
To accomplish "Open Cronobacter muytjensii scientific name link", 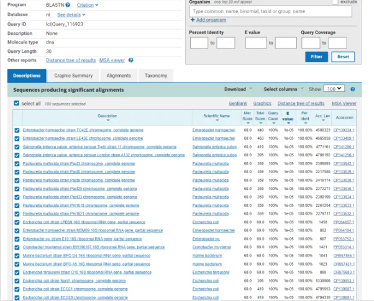I will coord(212,247).
